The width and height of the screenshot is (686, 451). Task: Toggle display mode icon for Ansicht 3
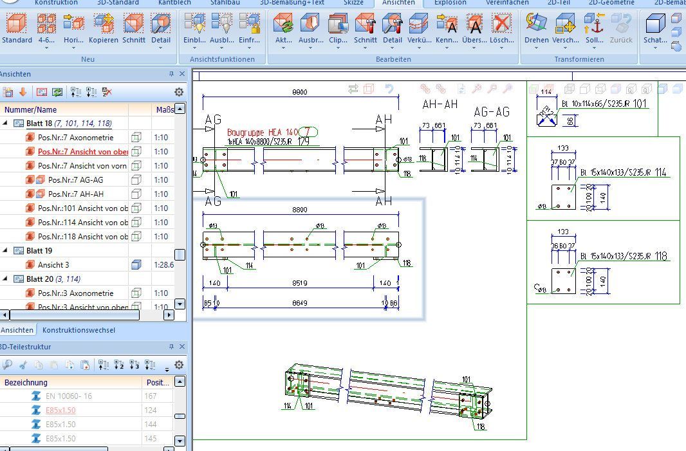coord(136,264)
